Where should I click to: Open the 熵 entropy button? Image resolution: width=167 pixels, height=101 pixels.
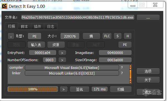(91, 36)
